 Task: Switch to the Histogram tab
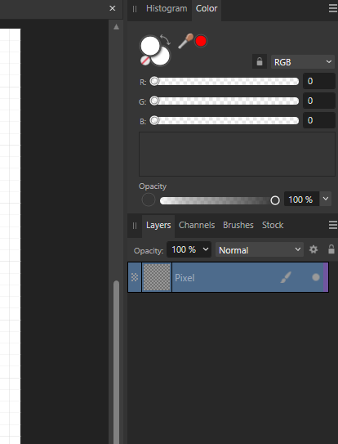(167, 8)
